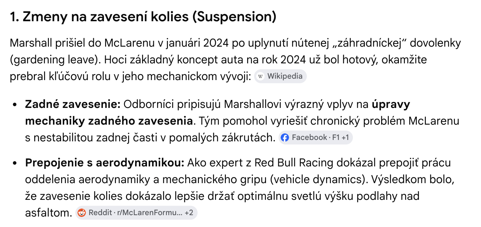Click the '(gardening leave)' text
Image resolution: width=481 pixels, height=227 pixels.
[x=53, y=60]
